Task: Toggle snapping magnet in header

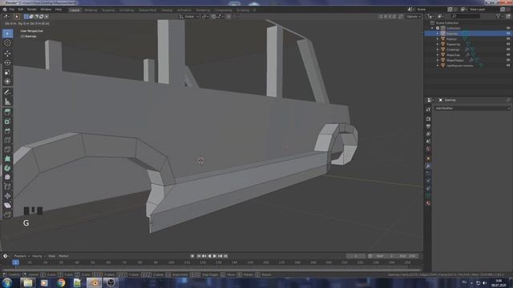Action: [x=213, y=16]
